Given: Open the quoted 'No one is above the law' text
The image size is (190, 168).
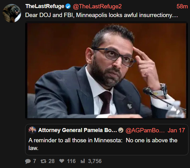Looking at the screenshot, I should point(103,144).
